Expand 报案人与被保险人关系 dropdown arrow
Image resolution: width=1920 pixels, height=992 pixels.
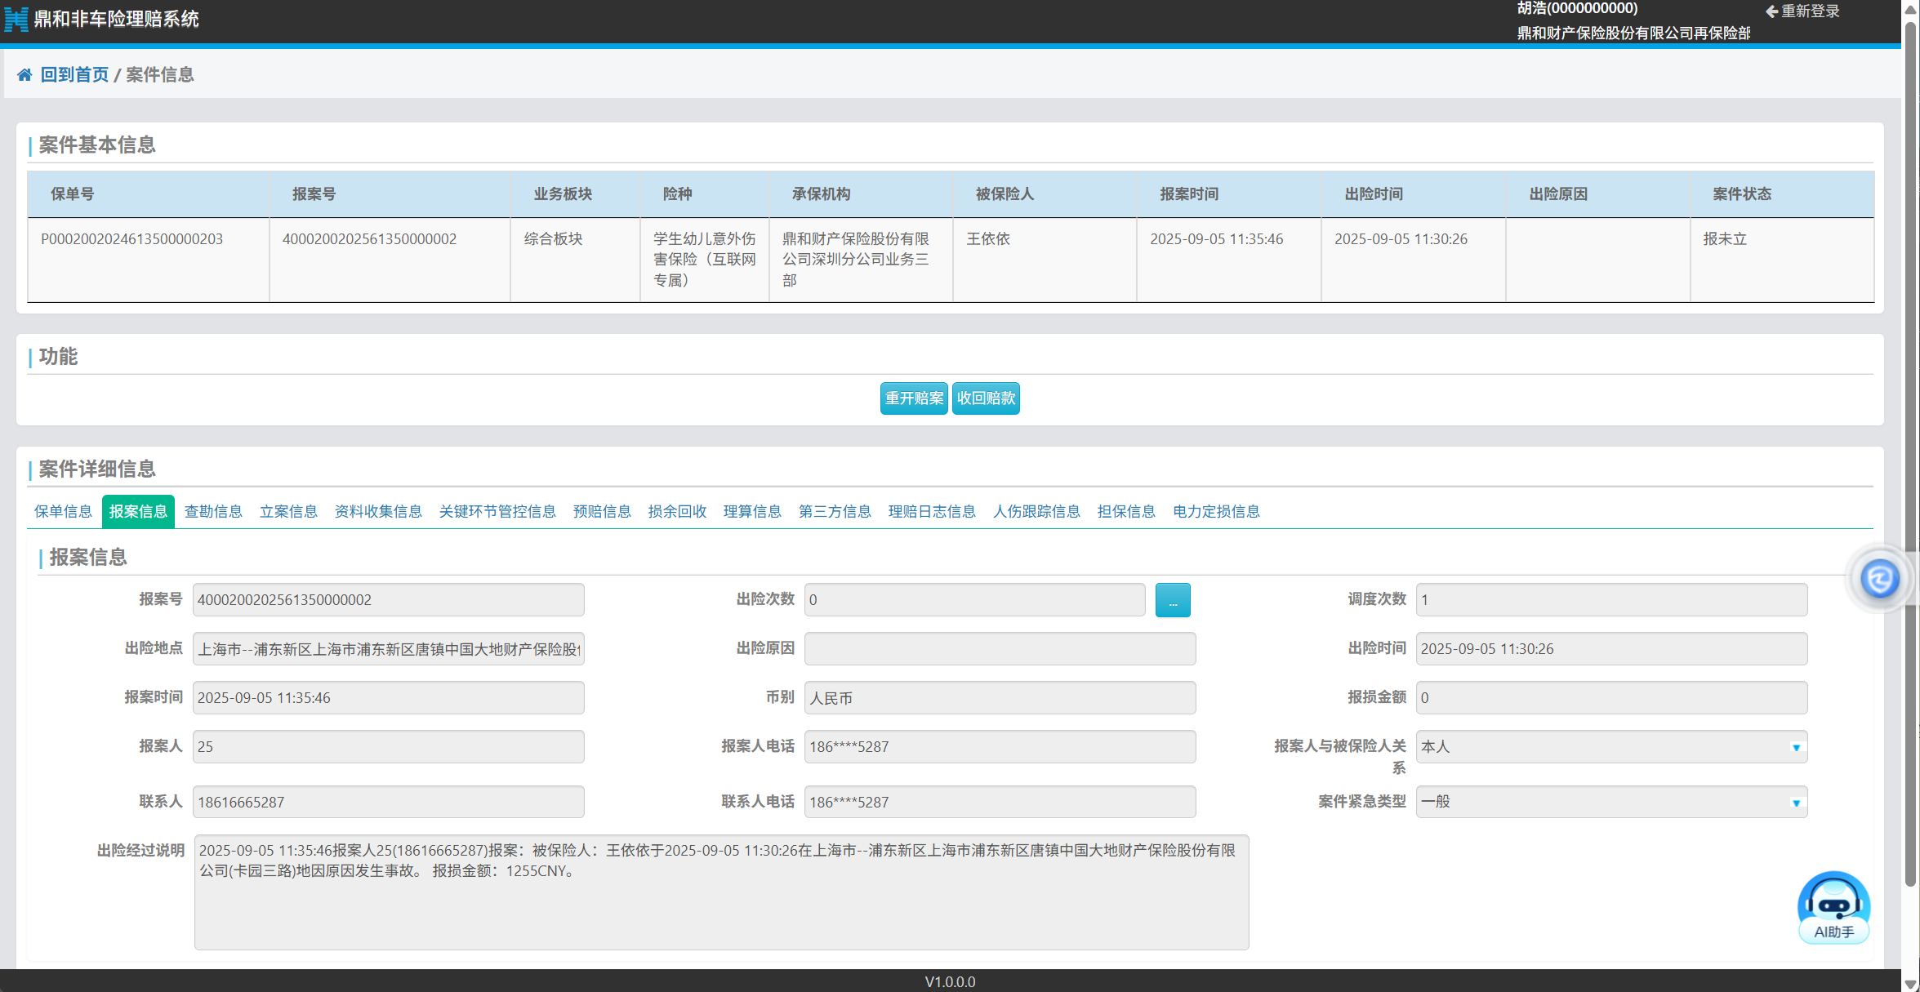click(1796, 747)
